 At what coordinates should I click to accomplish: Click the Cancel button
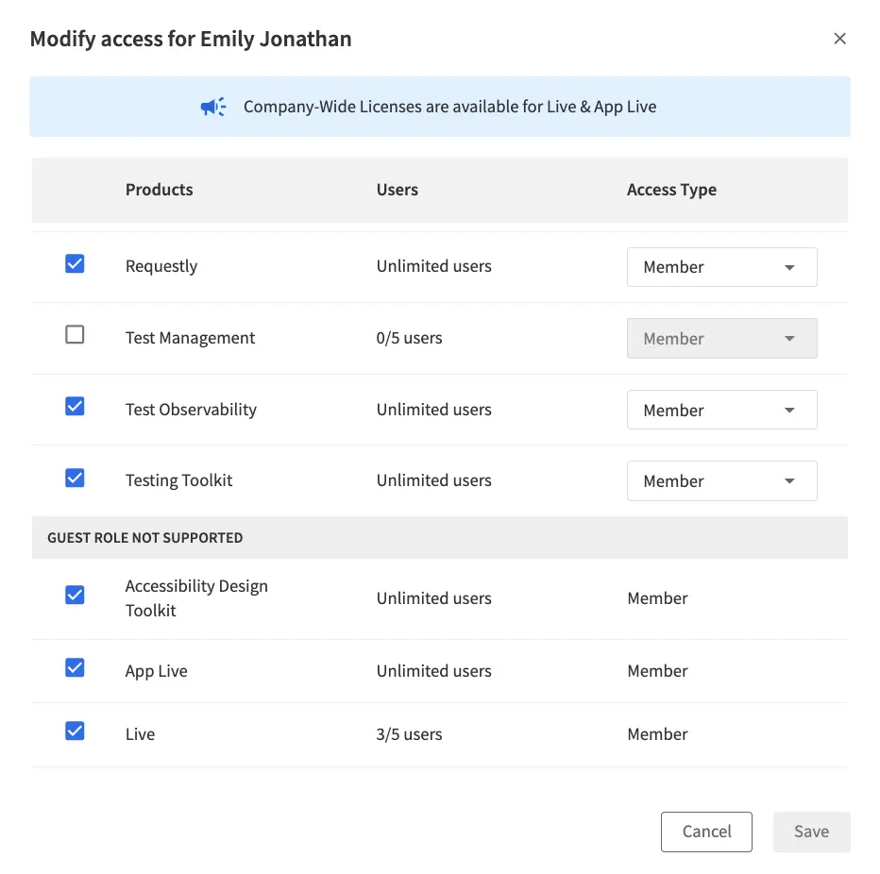pyautogui.click(x=706, y=832)
